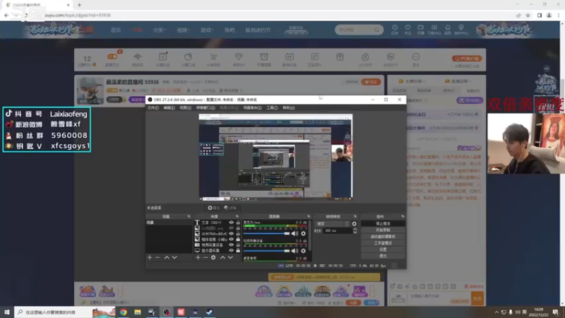
Task: Show the greyed-out image source in second row
Action: (x=232, y=228)
